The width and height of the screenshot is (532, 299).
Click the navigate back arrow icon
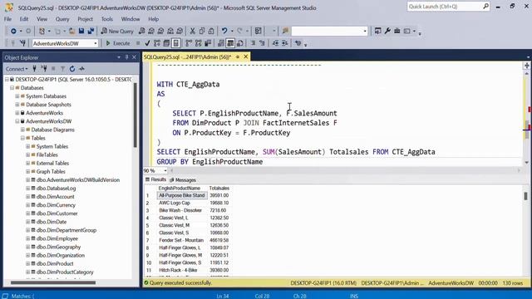[13, 32]
